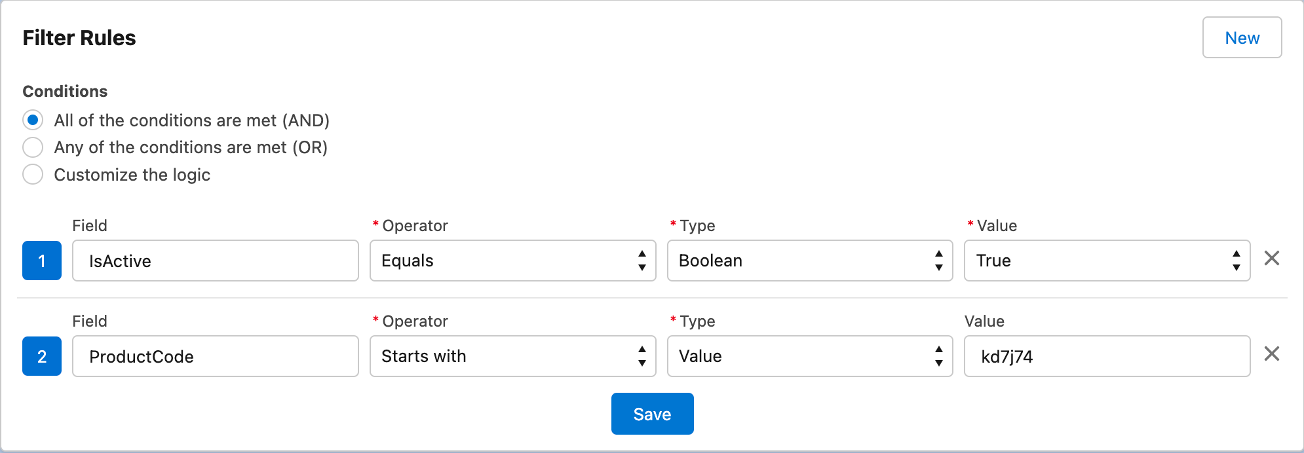This screenshot has width=1304, height=453.
Task: Click the blue rule number 1 badge
Action: coord(42,261)
